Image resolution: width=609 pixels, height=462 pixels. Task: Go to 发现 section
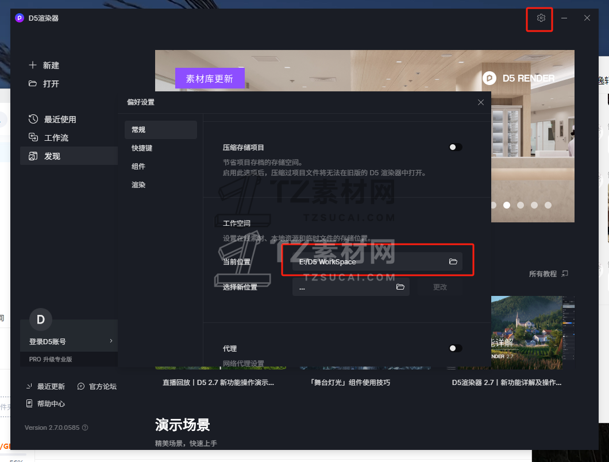[69, 156]
